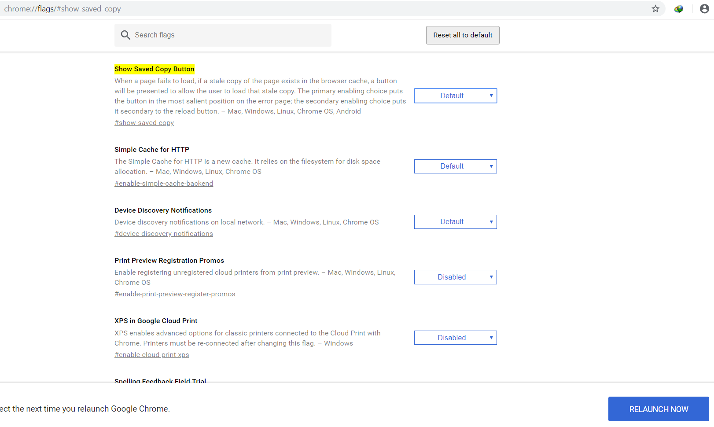Follow the #device-discovery-notifications link
The image size is (714, 427).
[164, 234]
